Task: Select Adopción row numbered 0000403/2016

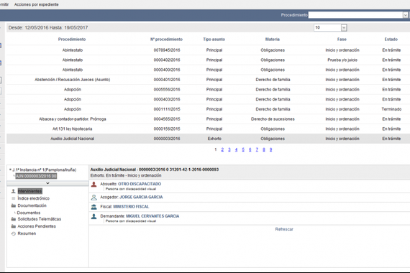Action: (x=208, y=99)
